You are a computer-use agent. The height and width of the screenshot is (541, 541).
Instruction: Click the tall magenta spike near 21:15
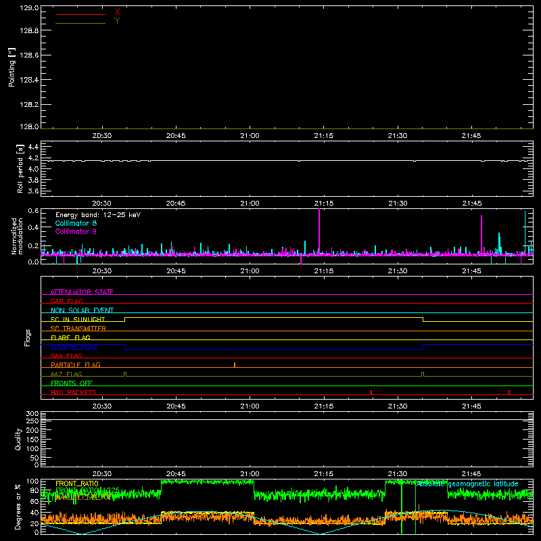(319, 231)
